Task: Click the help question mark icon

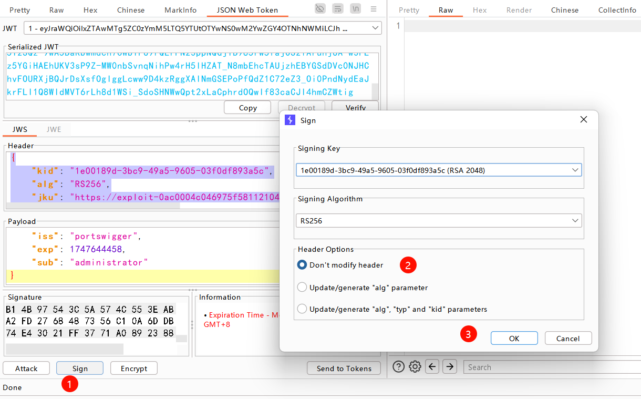Action: 399,366
